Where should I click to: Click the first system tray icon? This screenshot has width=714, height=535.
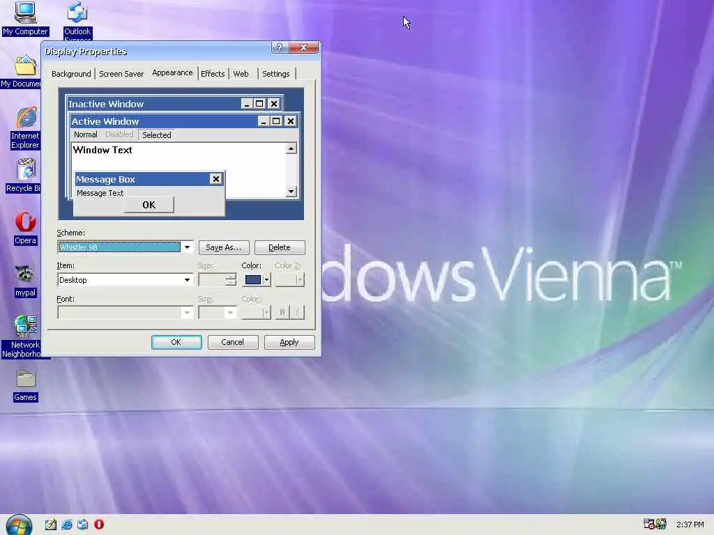click(649, 524)
